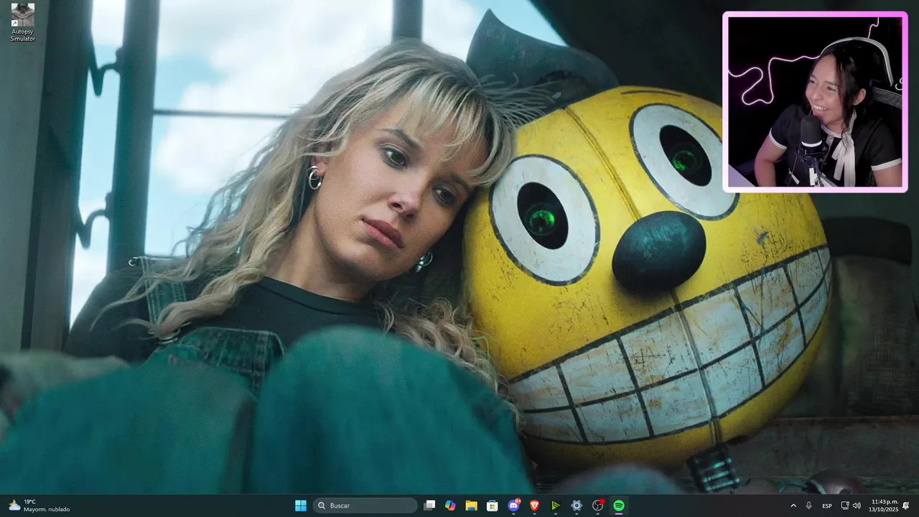Open Discord from the taskbar
This screenshot has width=919, height=517.
pyautogui.click(x=513, y=506)
